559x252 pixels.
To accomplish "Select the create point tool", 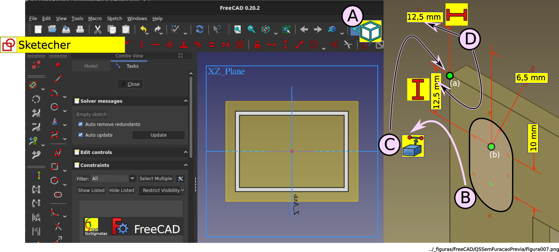I will tap(58, 65).
